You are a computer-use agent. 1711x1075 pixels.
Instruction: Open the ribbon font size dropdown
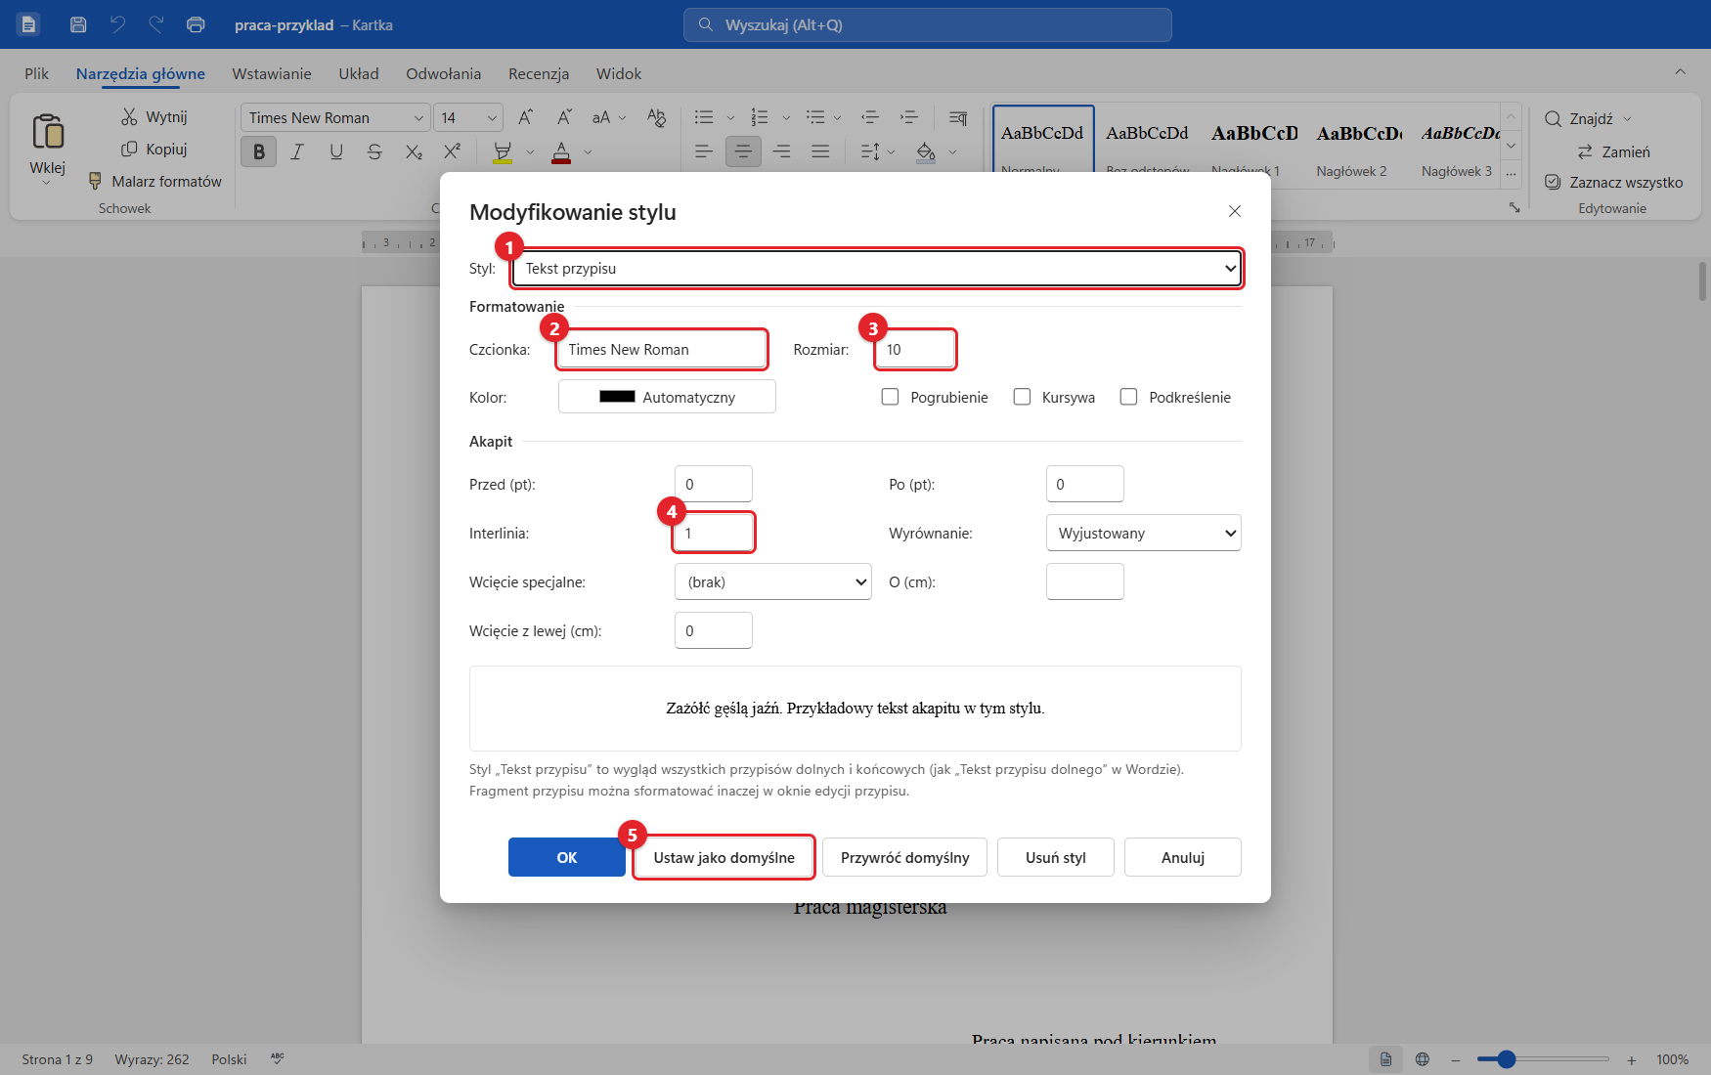click(492, 118)
